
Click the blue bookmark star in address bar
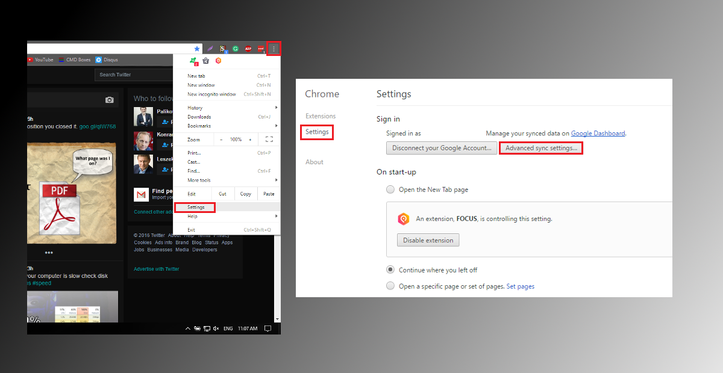click(x=197, y=49)
